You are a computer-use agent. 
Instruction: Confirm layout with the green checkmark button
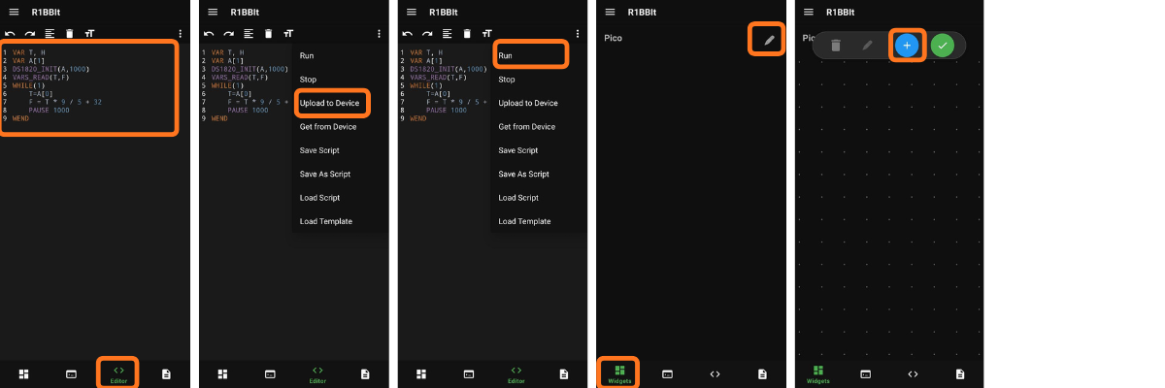(x=942, y=45)
